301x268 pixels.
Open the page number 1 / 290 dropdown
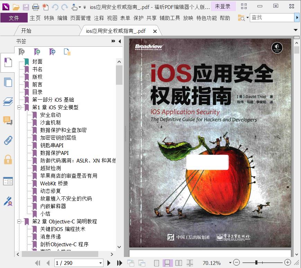100,263
